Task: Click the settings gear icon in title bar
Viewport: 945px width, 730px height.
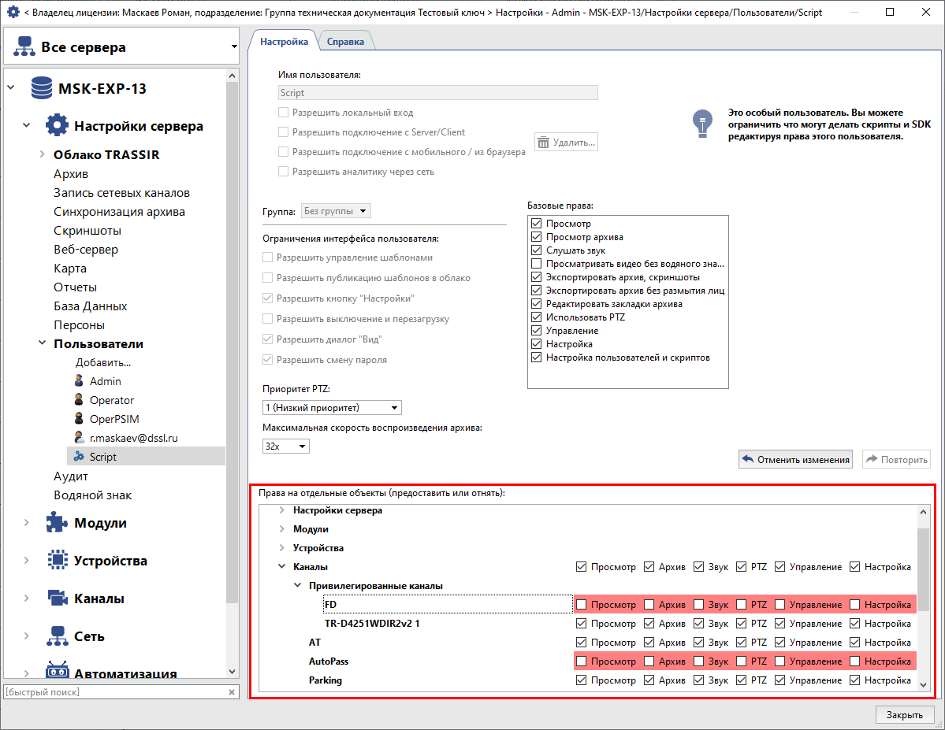Action: click(x=13, y=12)
